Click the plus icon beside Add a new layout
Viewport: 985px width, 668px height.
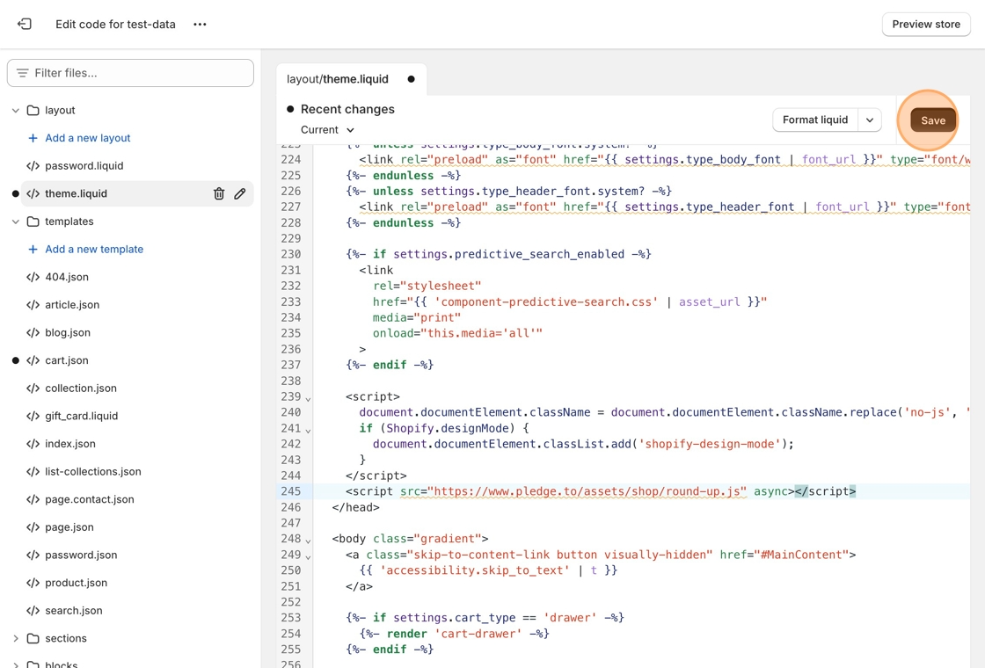33,137
